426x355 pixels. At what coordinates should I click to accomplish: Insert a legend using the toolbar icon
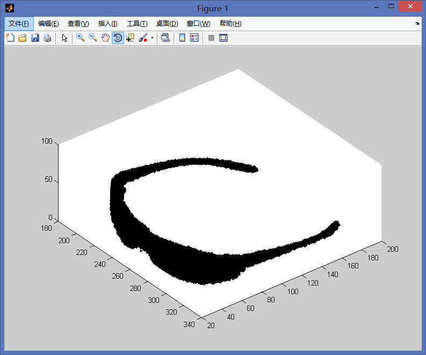click(x=194, y=38)
